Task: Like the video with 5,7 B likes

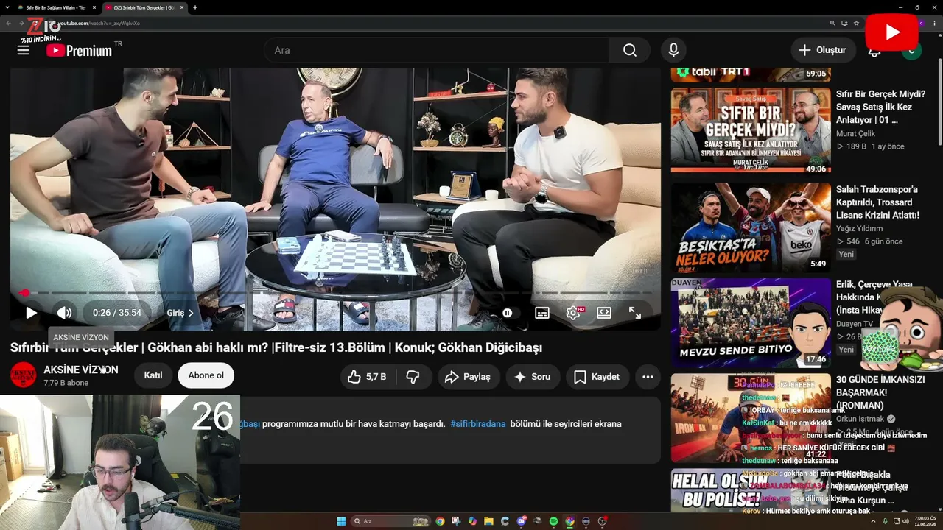Action: (368, 377)
